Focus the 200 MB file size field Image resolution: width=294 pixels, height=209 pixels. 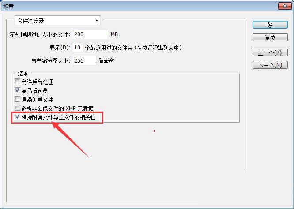point(90,34)
